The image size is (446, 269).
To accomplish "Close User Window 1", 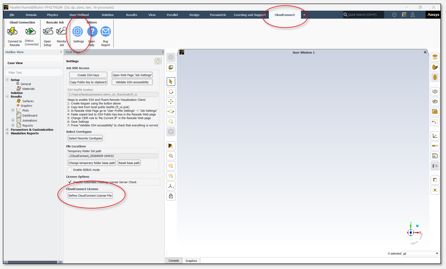I will (x=425, y=52).
